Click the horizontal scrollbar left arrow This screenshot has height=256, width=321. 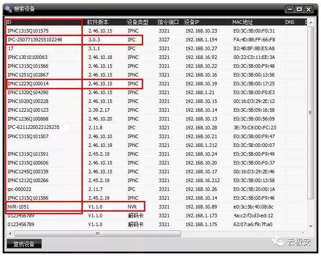tap(10, 234)
